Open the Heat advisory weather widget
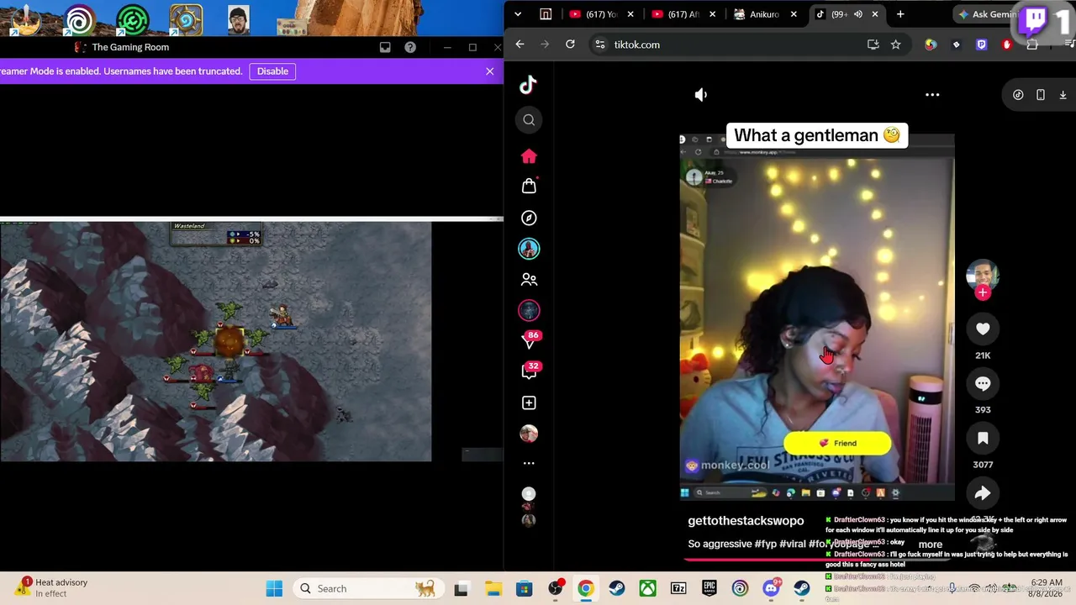Viewport: 1076px width, 605px height. [50, 587]
